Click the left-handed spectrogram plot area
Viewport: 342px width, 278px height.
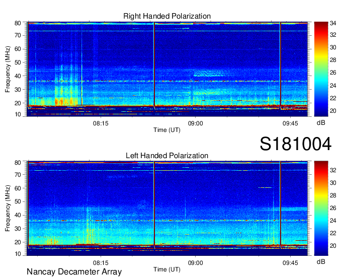tap(167, 208)
